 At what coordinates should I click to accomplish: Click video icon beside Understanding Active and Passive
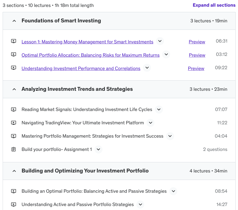point(14,204)
